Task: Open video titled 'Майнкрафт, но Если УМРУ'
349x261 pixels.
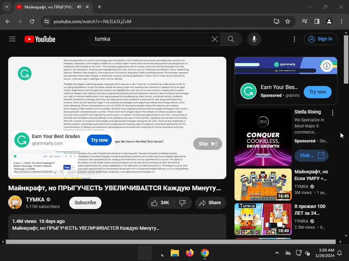Action: [x=311, y=175]
